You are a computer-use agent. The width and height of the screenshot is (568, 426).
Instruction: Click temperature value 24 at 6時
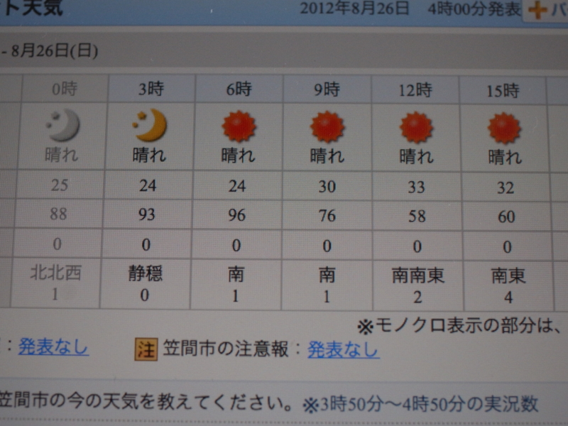(x=237, y=186)
